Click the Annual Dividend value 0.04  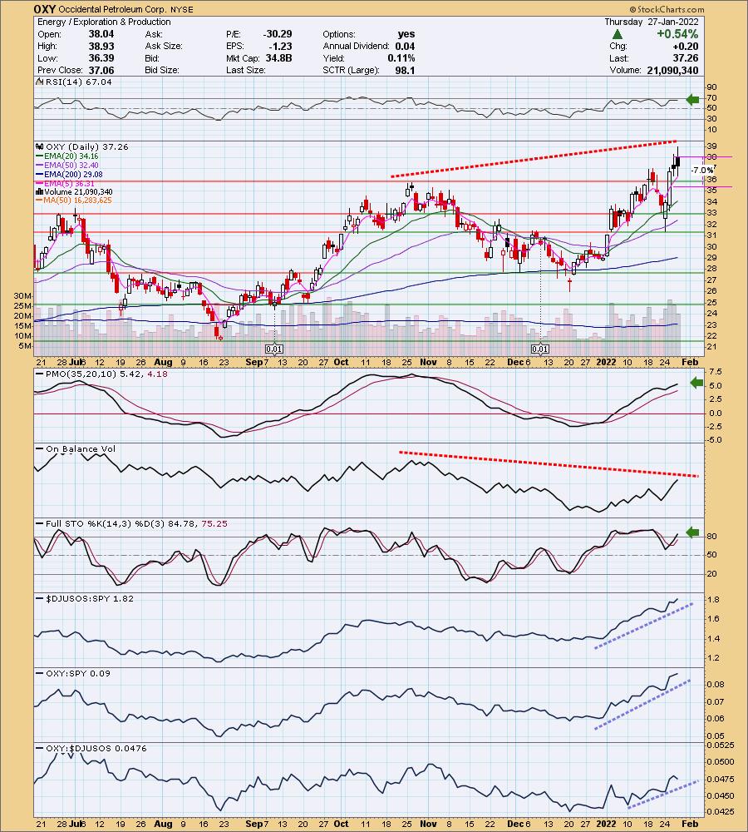(x=405, y=46)
